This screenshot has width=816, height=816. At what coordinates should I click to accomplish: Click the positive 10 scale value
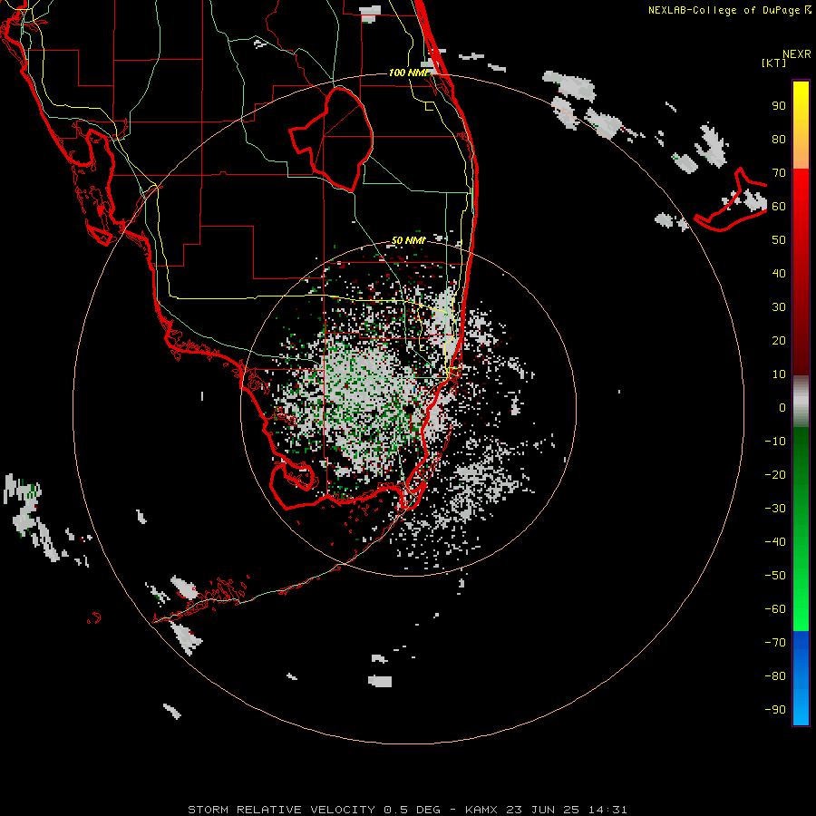(x=779, y=374)
